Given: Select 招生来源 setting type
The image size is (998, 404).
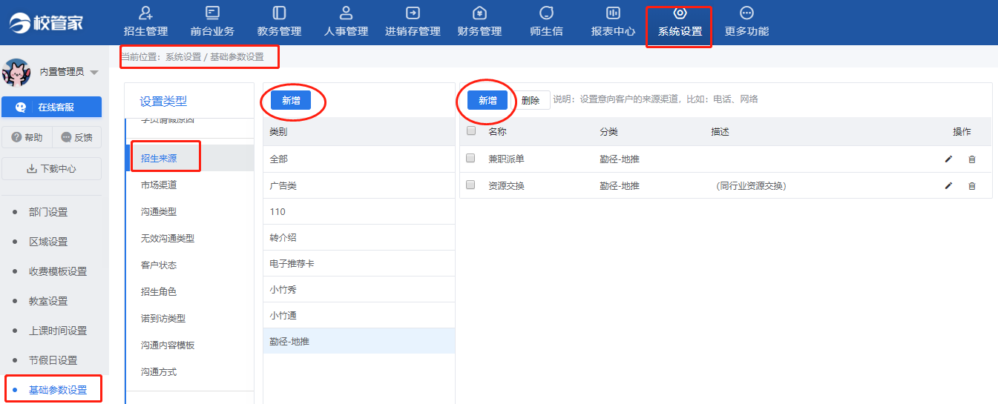Looking at the screenshot, I should pos(189,158).
